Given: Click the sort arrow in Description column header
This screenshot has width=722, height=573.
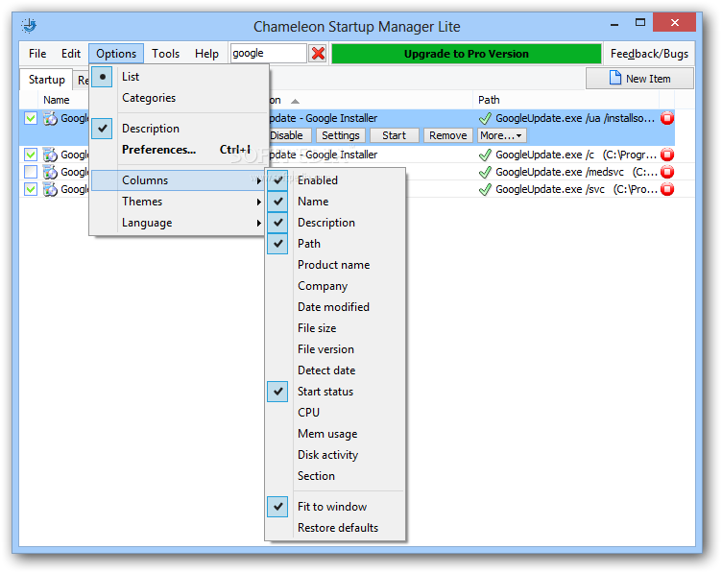Looking at the screenshot, I should tap(295, 101).
